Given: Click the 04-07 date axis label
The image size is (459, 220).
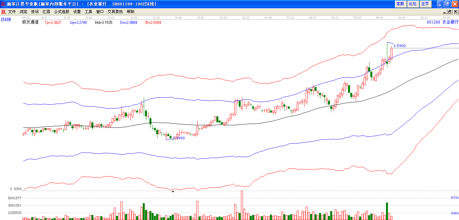Looking at the screenshot, I should click(x=313, y=18).
